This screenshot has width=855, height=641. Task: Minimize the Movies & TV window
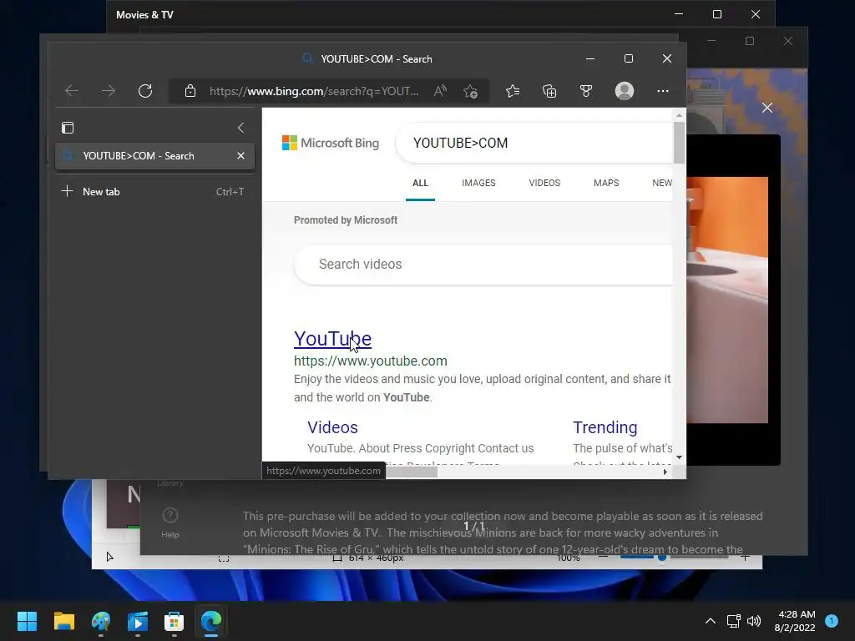(x=679, y=15)
